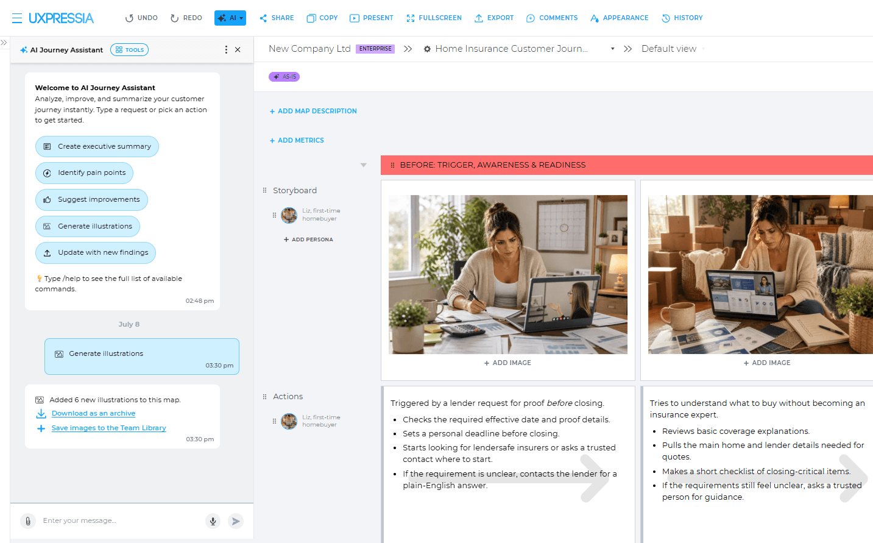Viewport: 873px width, 543px height.
Task: Send the chat message
Action: (x=236, y=521)
